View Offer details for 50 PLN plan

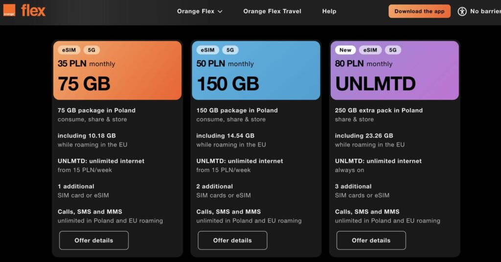(232, 240)
